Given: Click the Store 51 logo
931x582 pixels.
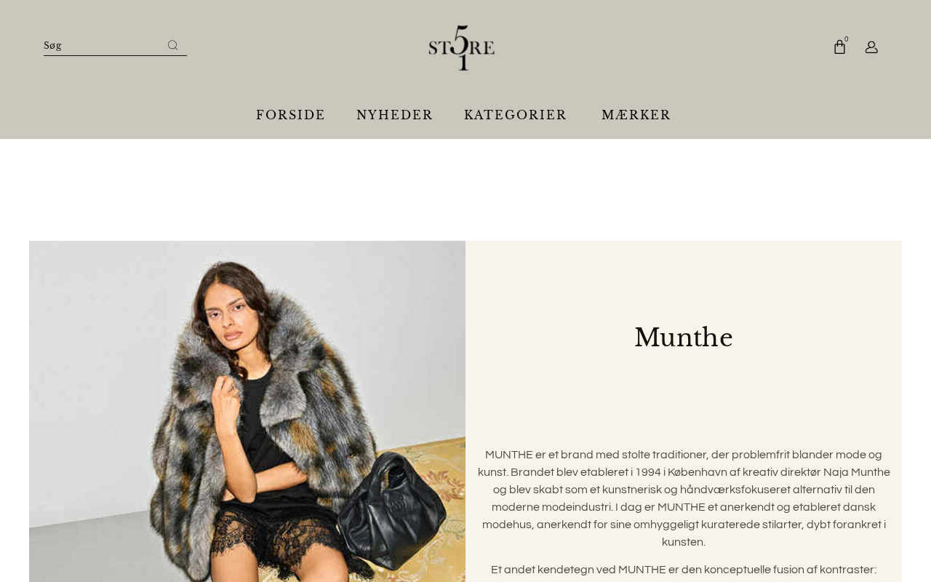Looking at the screenshot, I should (462, 48).
